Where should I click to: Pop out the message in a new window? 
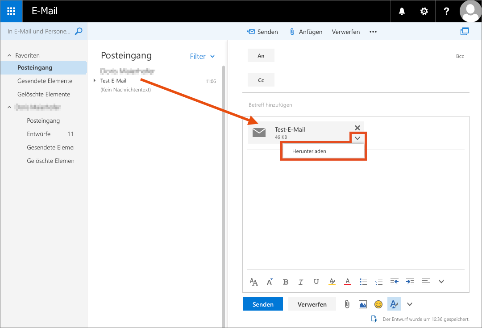pos(465,31)
